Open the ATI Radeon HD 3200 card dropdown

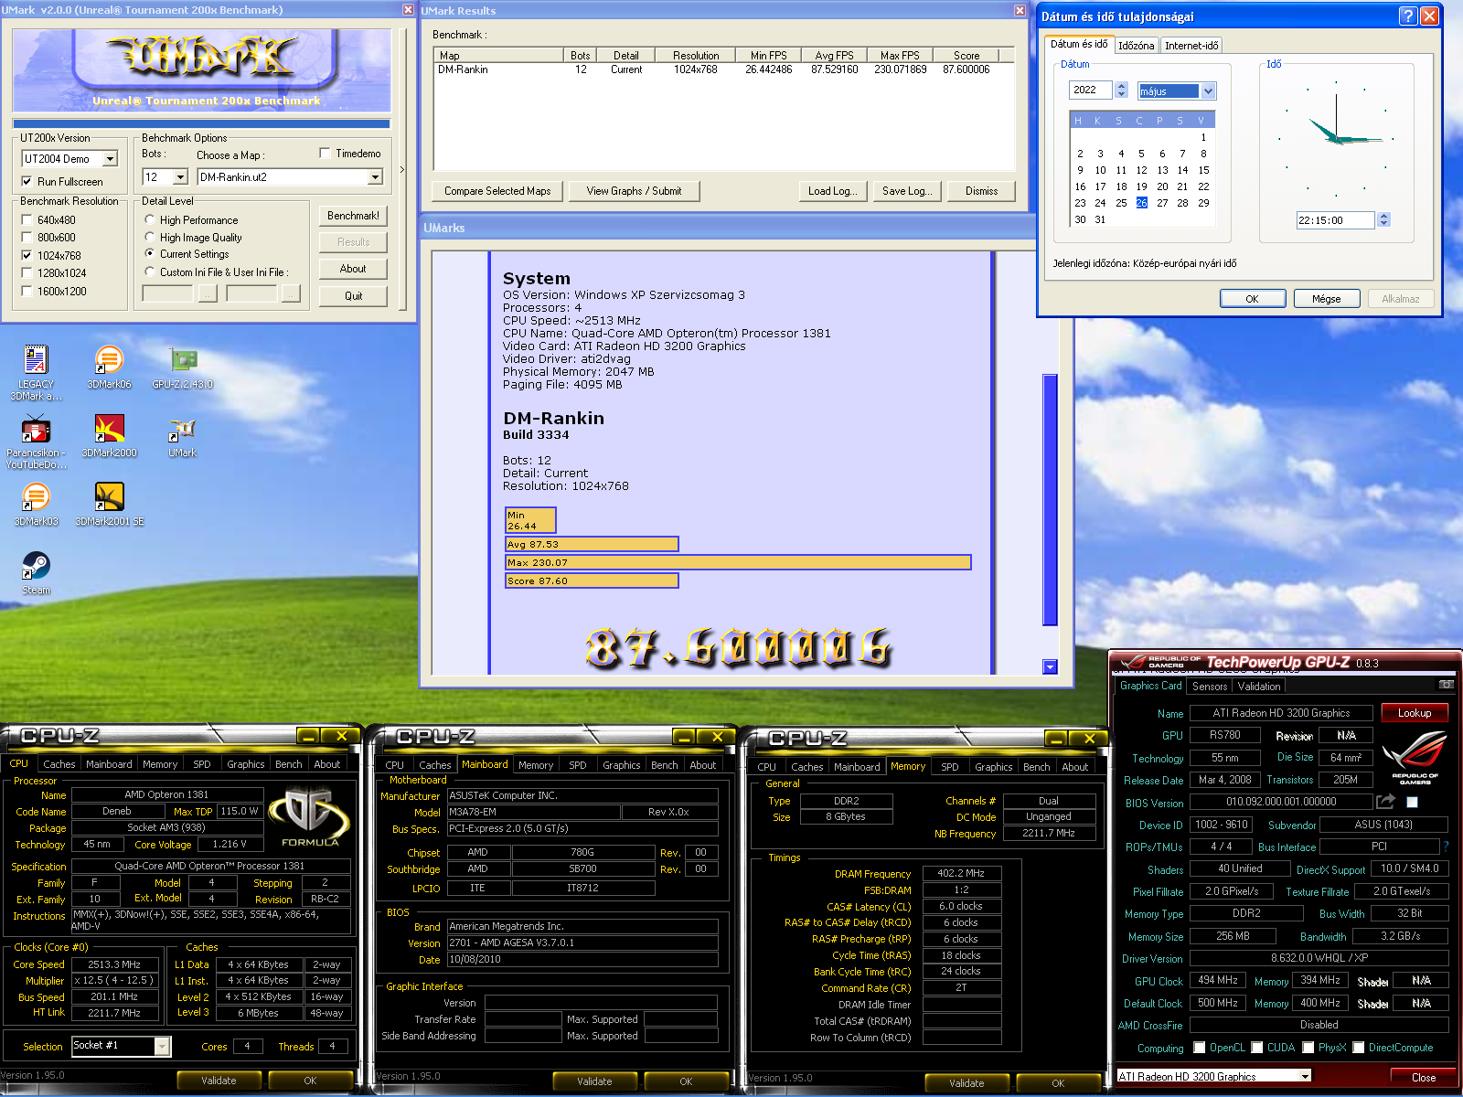pyautogui.click(x=1305, y=1076)
